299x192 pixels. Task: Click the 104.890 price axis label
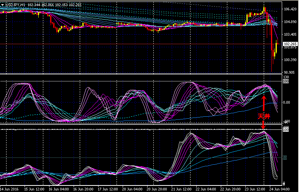point(290,22)
